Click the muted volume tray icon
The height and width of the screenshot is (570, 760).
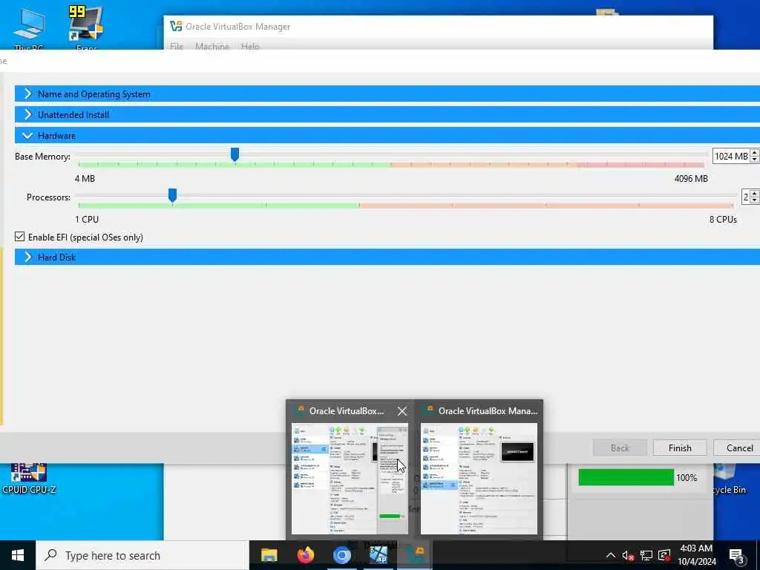628,555
